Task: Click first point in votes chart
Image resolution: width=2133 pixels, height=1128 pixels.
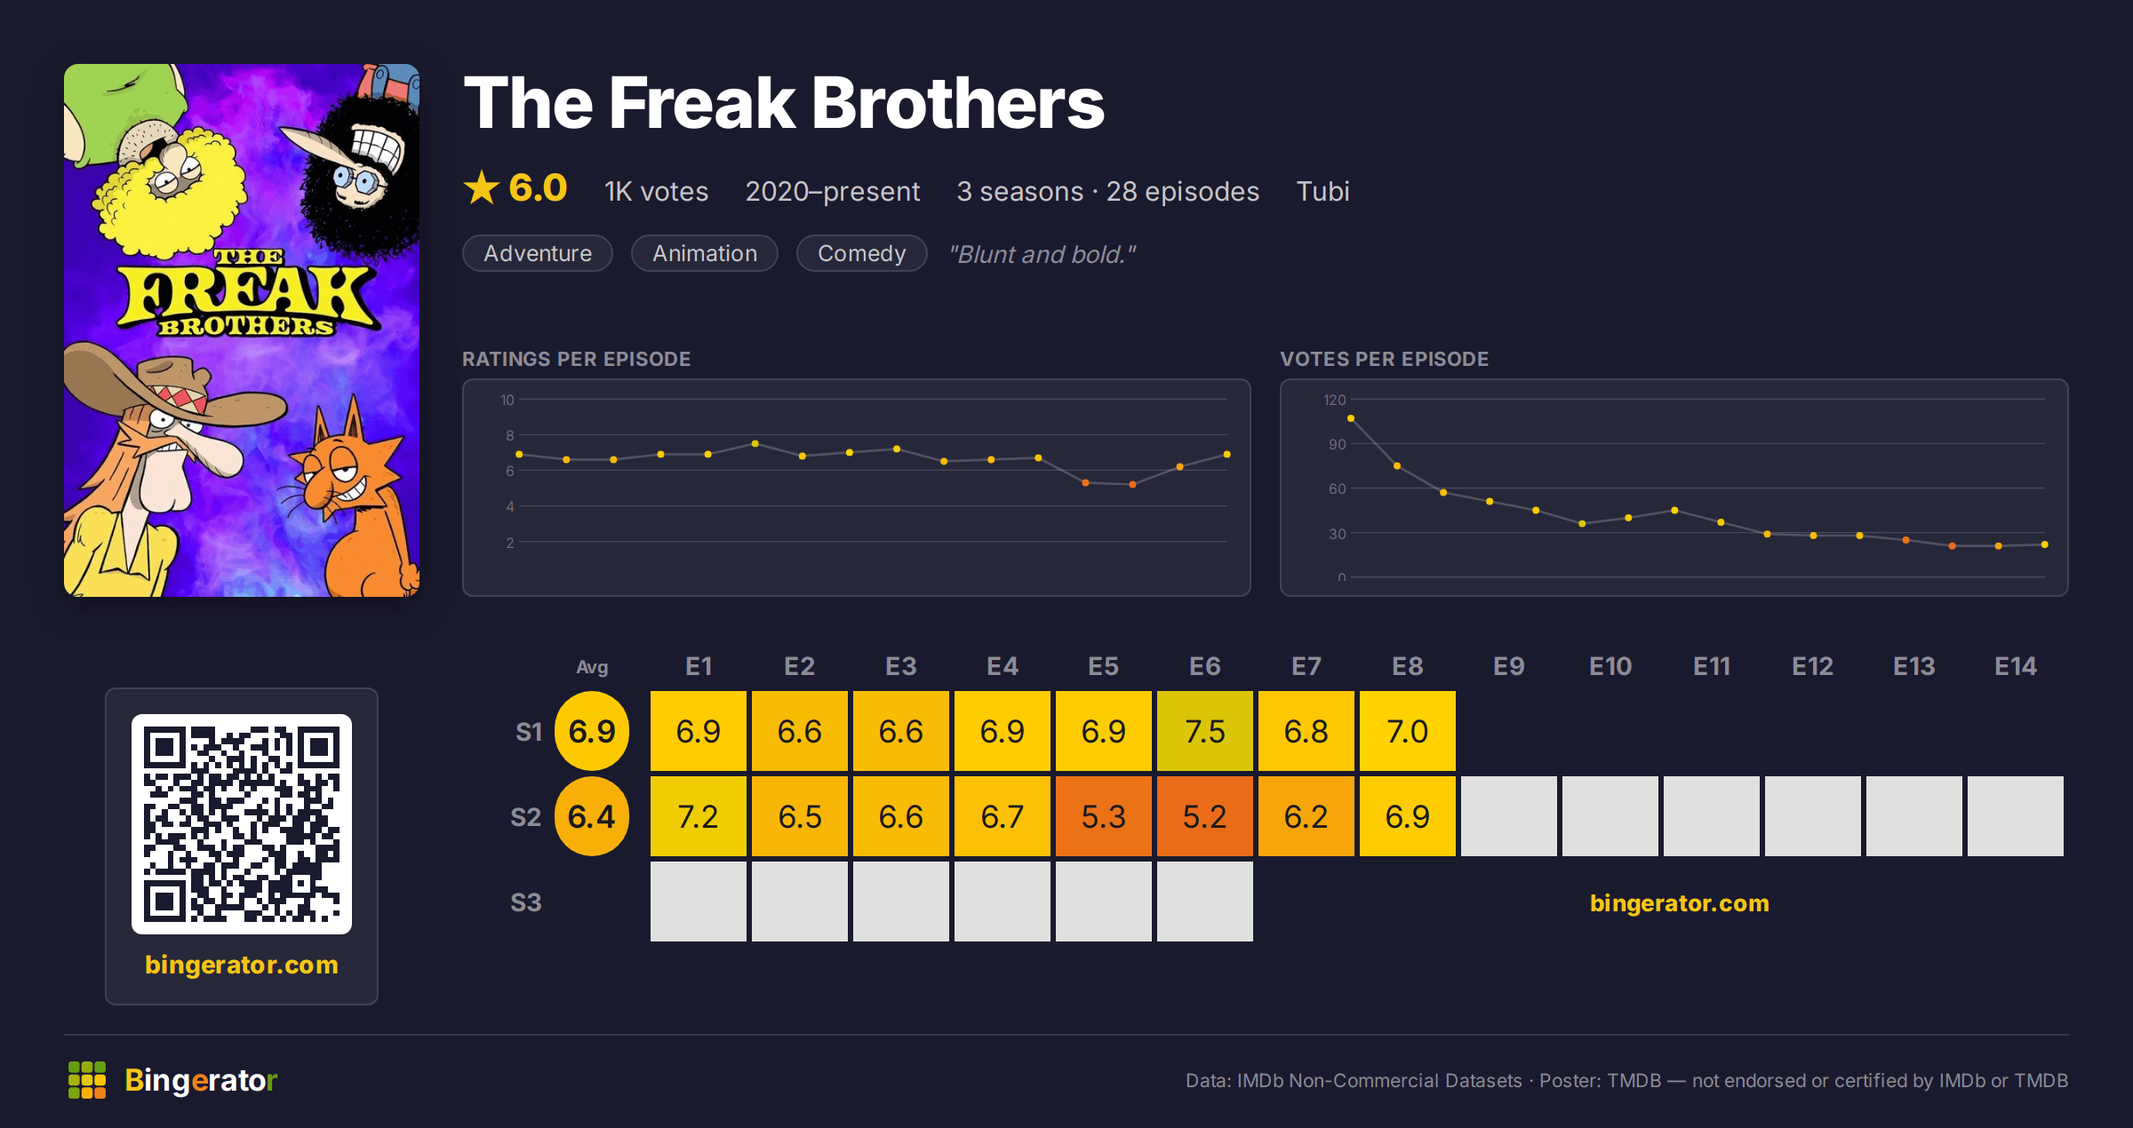Action: coord(1351,418)
